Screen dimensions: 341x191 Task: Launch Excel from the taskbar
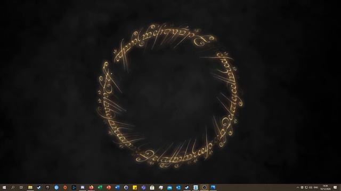pyautogui.click(x=100, y=187)
